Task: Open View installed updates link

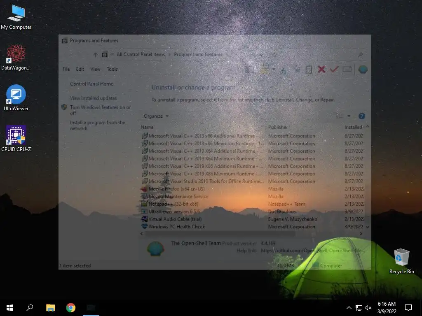Action: [x=94, y=98]
